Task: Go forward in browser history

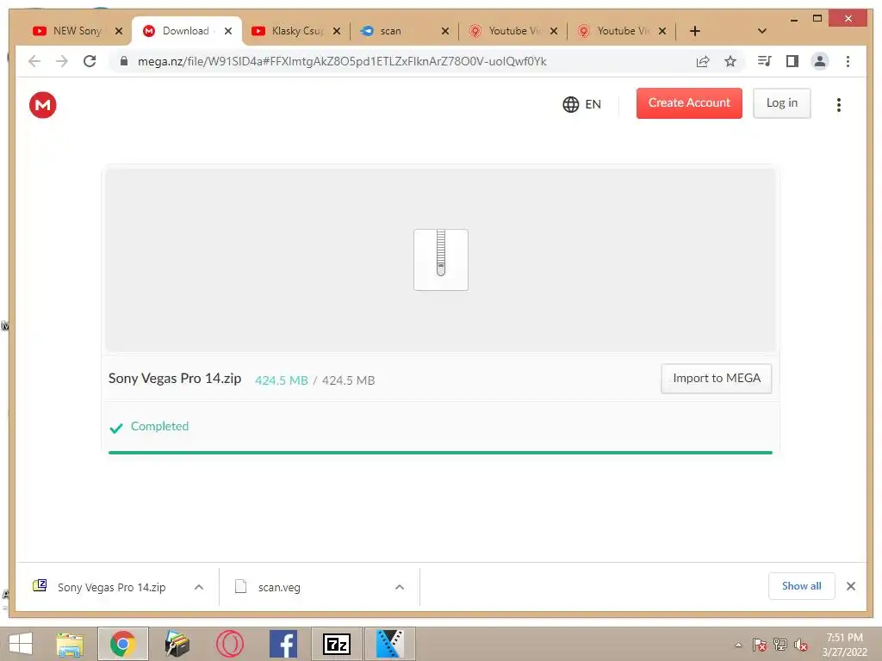Action: (x=62, y=61)
